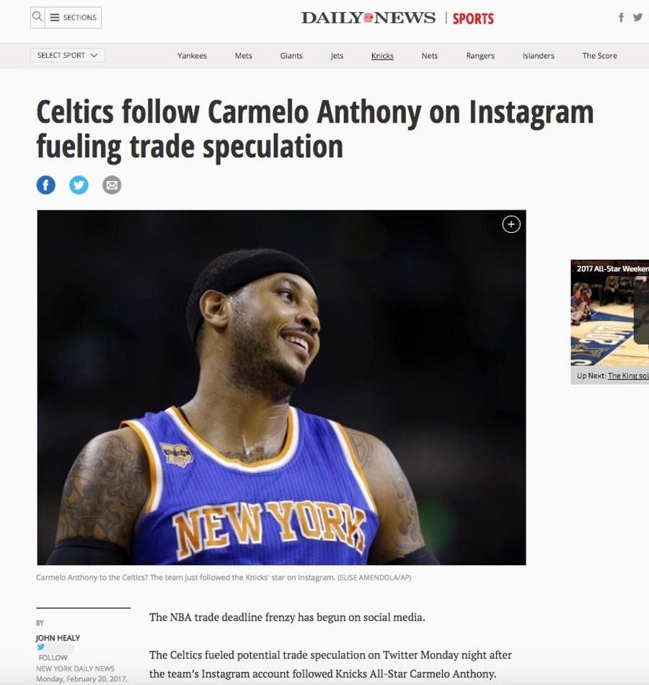Email article using envelope icon

click(112, 185)
